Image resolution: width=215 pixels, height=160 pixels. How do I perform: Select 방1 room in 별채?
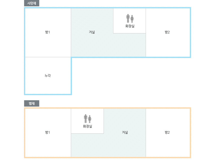click(x=48, y=133)
